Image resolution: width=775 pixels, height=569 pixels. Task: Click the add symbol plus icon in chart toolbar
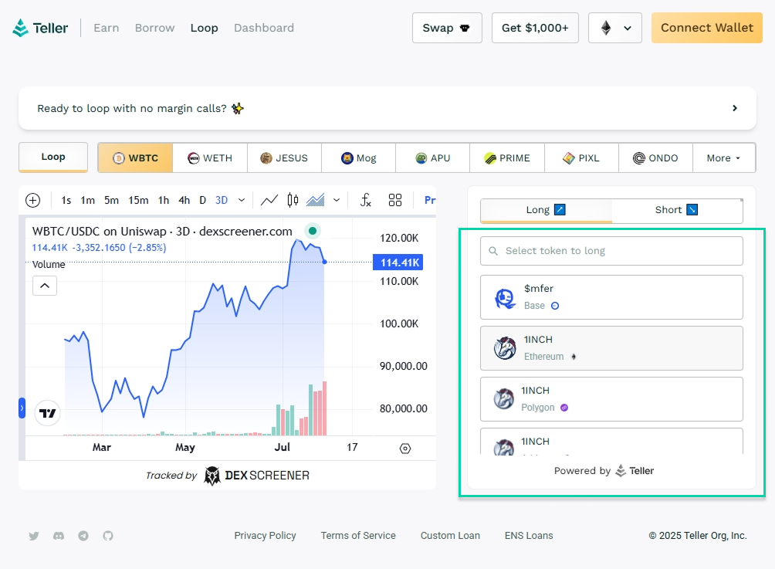[33, 200]
